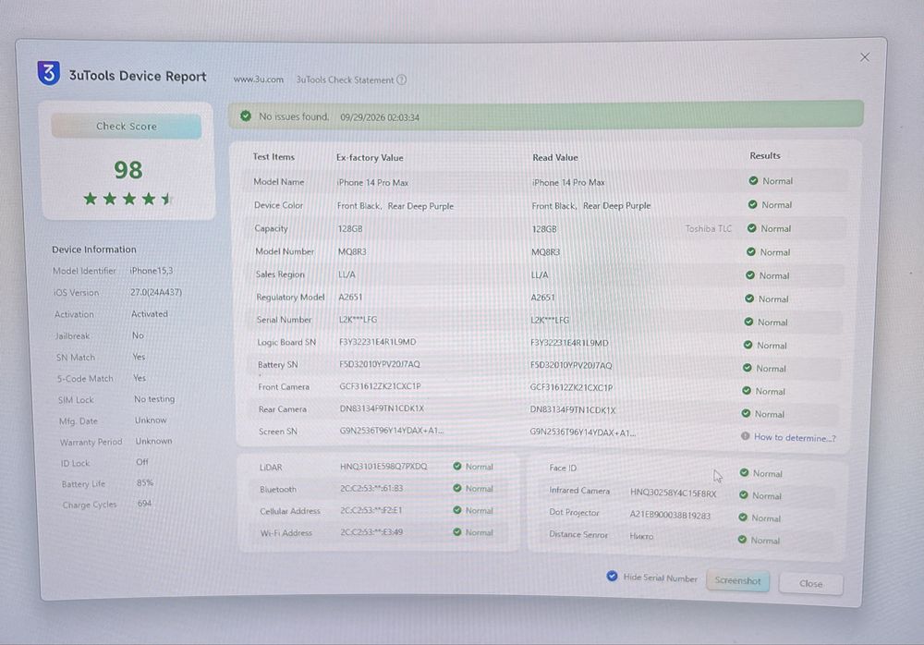Click the info icon next to How to determine
Screen dimensions: 924x645
click(745, 436)
